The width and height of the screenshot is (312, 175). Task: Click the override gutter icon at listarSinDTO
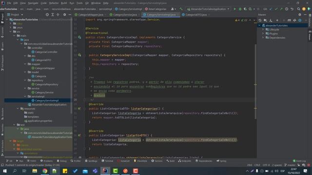(x=79, y=135)
